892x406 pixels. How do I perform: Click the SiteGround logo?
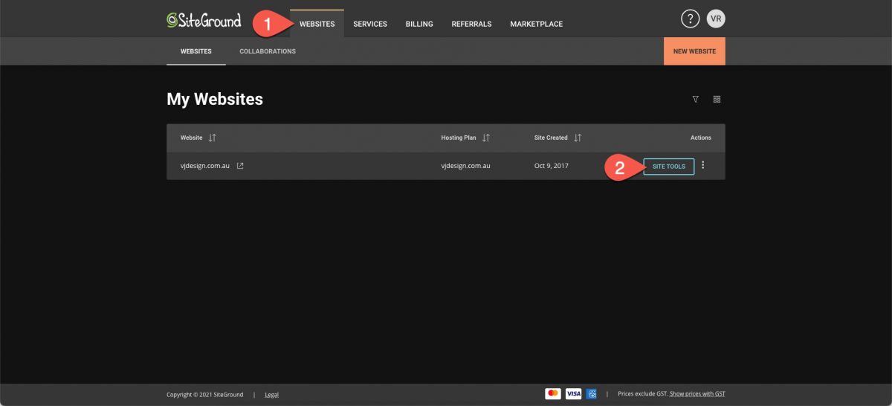coord(204,21)
